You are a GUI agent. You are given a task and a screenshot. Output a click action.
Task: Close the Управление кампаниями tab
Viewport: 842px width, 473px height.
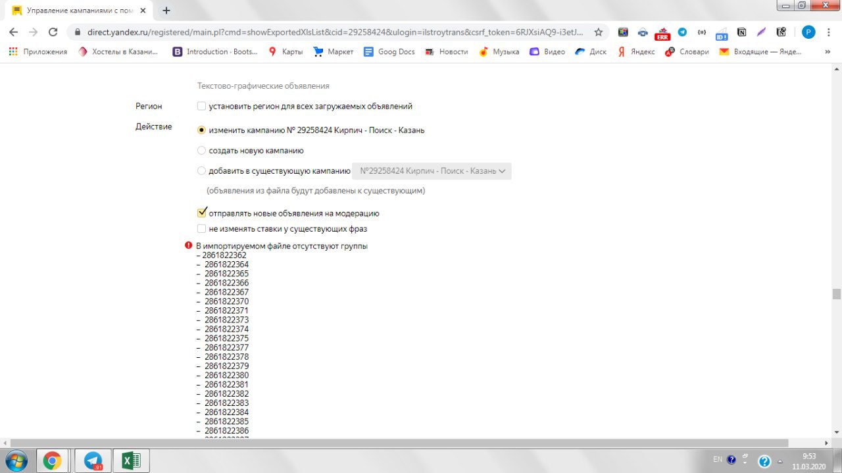tap(143, 11)
